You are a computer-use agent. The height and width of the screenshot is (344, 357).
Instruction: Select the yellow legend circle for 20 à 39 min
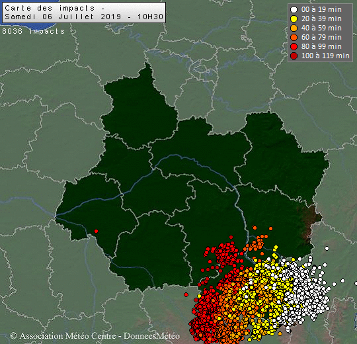[x=294, y=19]
